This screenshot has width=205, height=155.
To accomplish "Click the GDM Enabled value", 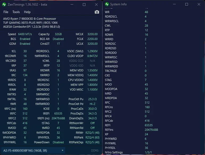I will [x=25, y=44].
